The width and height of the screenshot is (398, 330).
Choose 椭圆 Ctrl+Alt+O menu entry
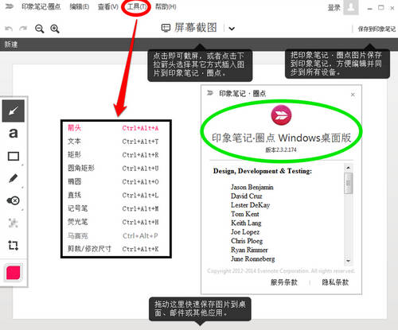(x=113, y=181)
